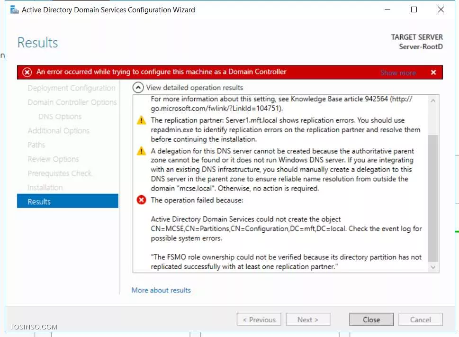Select Installation step in sidebar
The width and height of the screenshot is (459, 337).
[x=45, y=187]
